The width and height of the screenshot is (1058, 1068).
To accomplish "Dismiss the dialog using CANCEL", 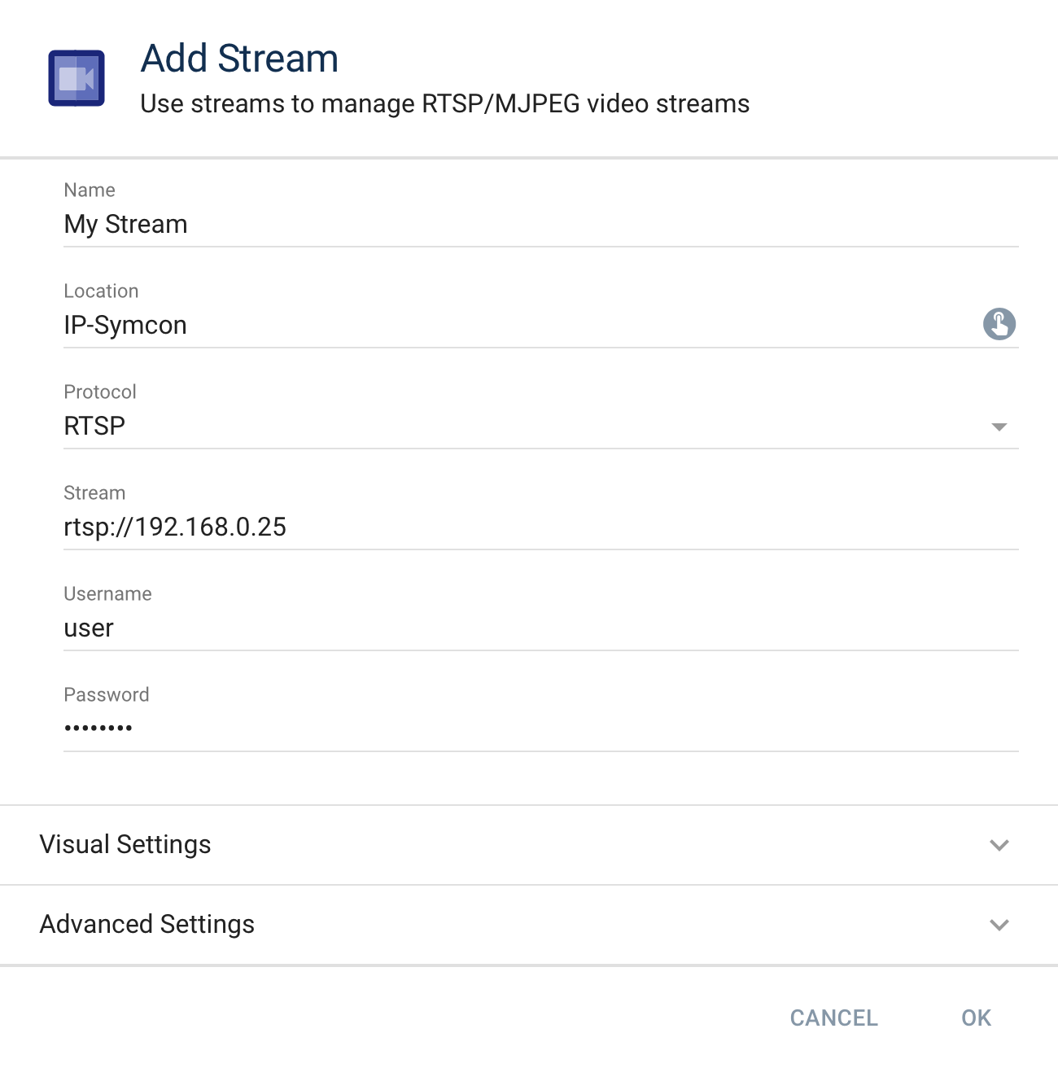I will pos(833,1018).
